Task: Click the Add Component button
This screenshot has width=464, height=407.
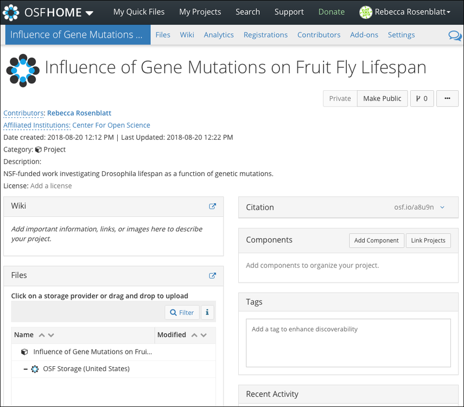Action: (x=377, y=241)
